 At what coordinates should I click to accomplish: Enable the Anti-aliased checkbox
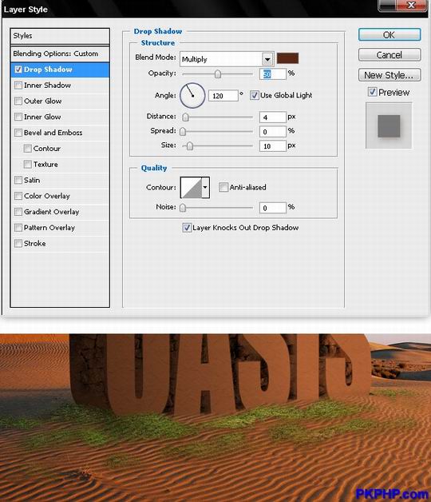223,187
